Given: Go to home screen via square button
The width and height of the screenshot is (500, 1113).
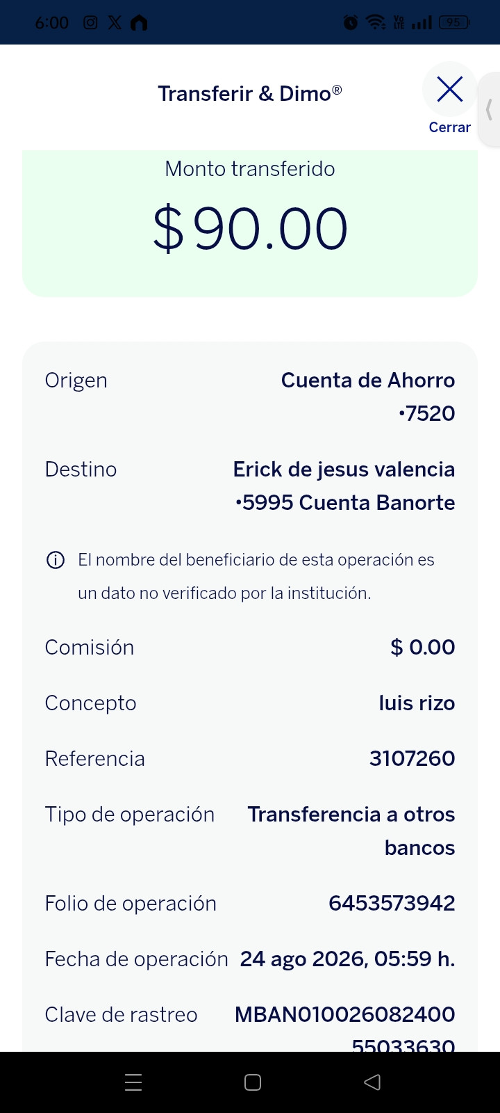Looking at the screenshot, I should click(253, 1082).
